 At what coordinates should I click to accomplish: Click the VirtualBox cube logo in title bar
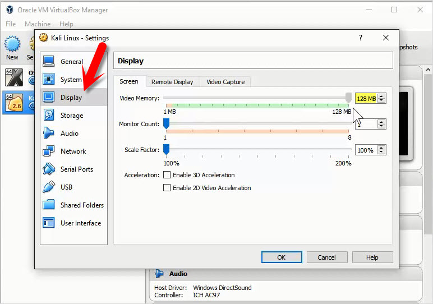(x=10, y=10)
